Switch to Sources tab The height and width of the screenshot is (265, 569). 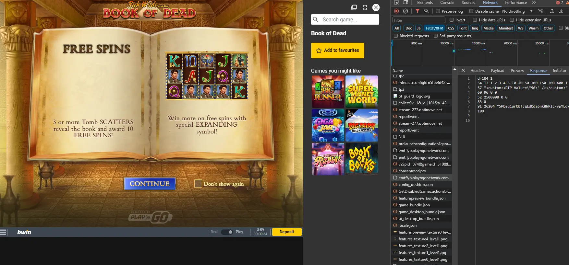tap(468, 3)
